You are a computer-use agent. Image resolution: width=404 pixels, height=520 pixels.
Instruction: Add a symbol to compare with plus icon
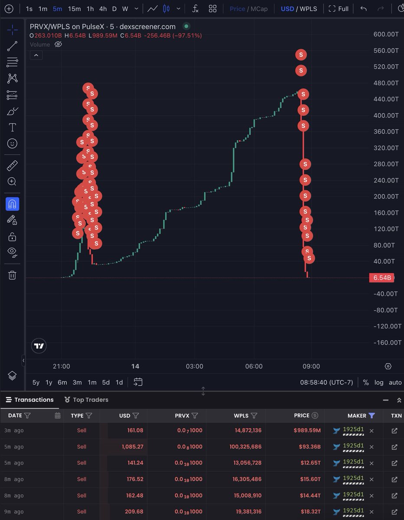tap(10, 9)
